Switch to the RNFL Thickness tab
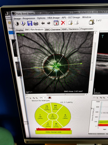Screen dimensions: 108x145 pyautogui.click(x=70, y=29)
